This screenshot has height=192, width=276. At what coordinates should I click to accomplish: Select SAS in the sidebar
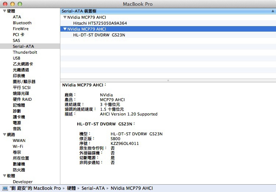(x=16, y=40)
